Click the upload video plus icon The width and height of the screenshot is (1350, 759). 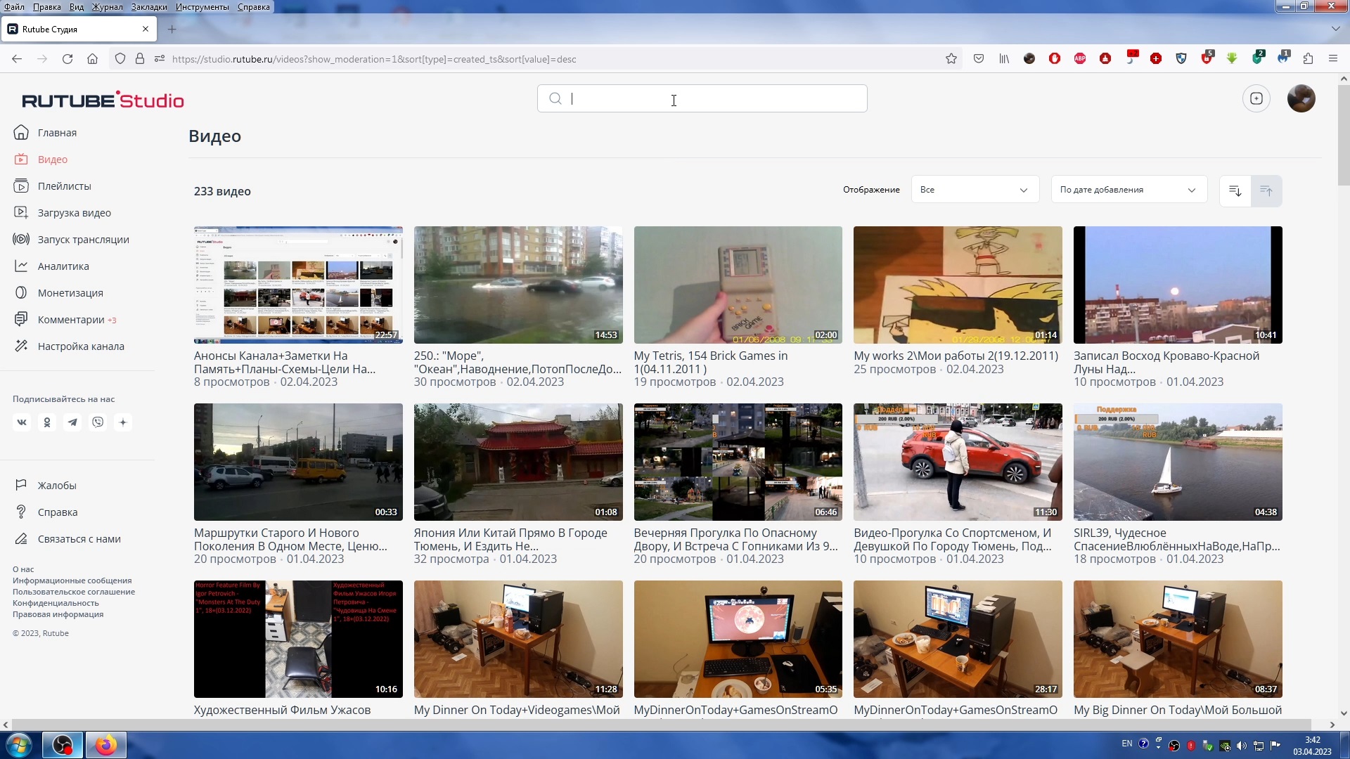coord(1256,98)
